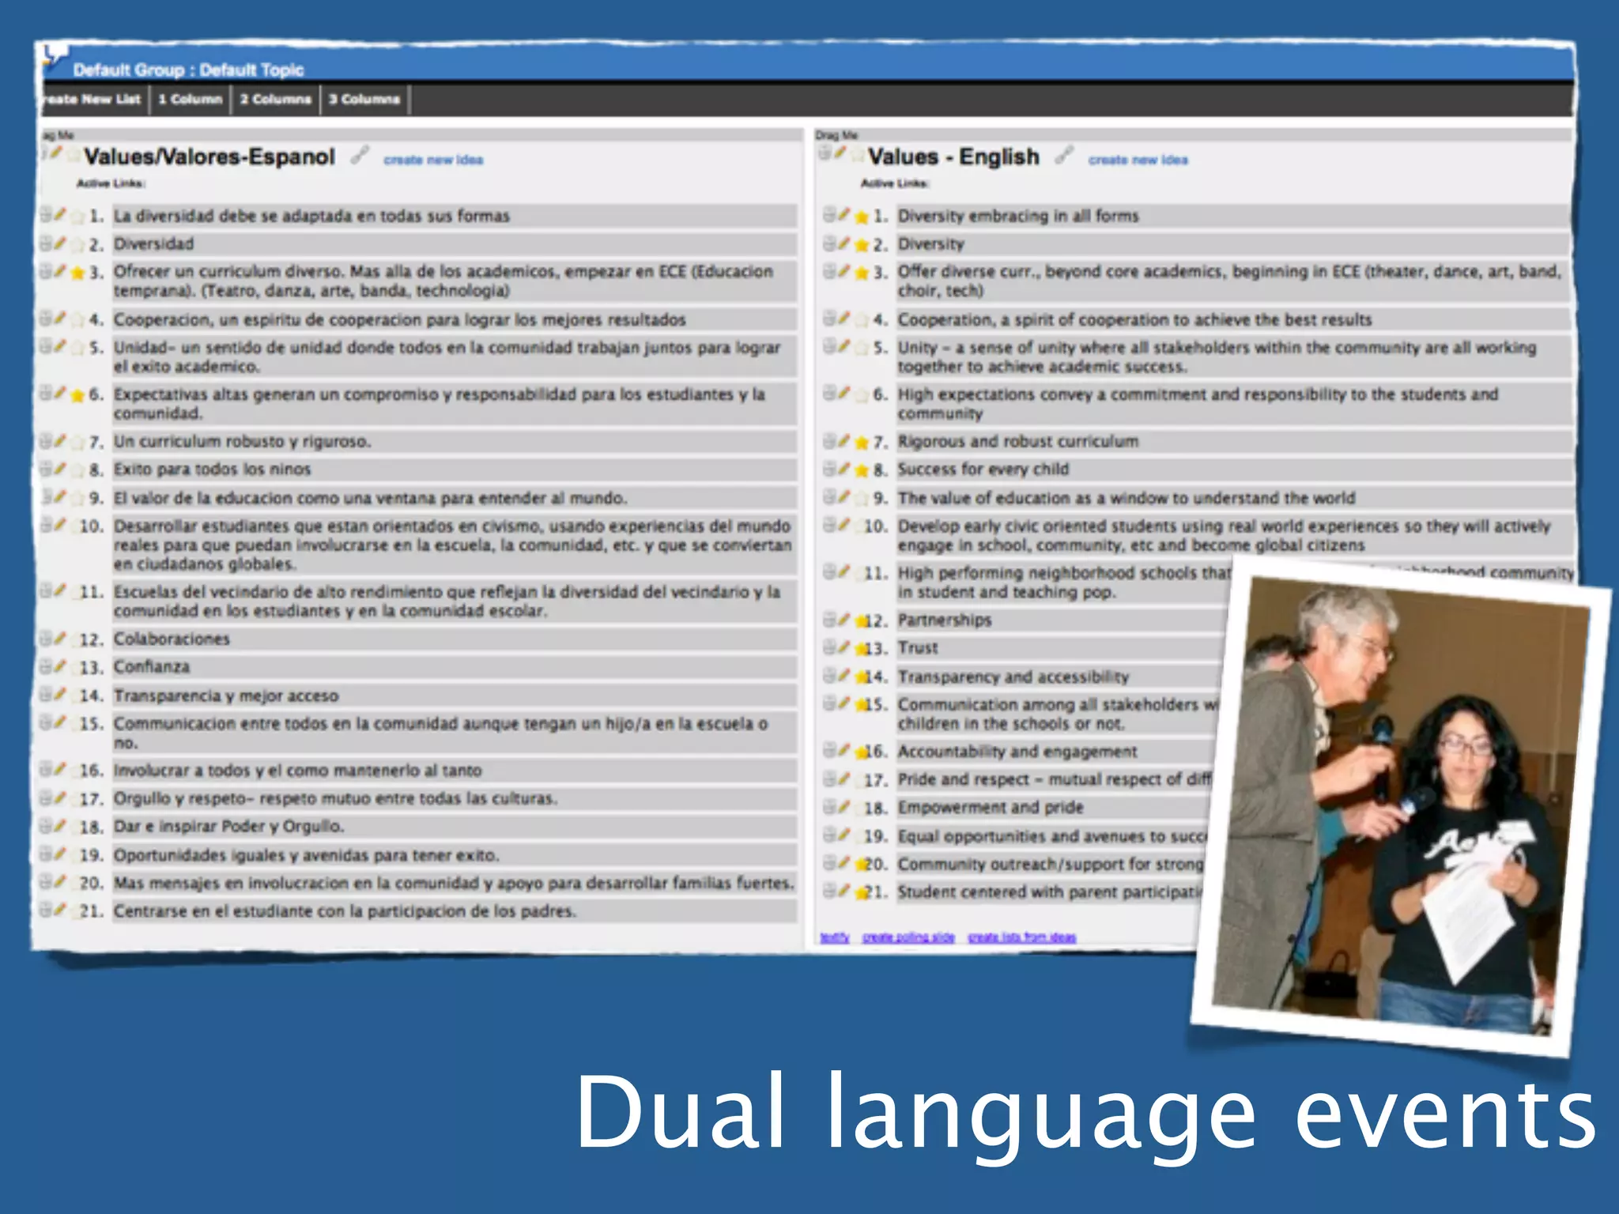
Task: Select English idea 'Transparency and accessibility'
Action: coord(1013,677)
